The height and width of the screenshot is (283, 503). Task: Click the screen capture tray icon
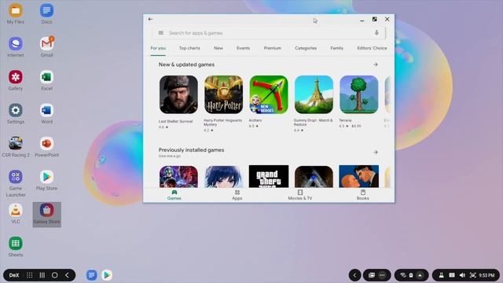coord(472,275)
